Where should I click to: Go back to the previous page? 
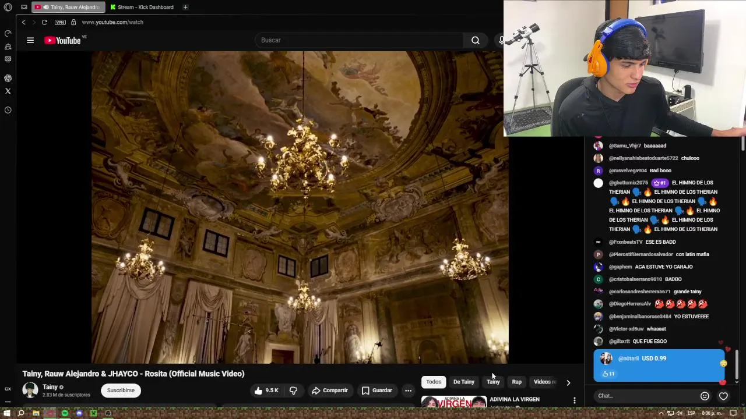[x=23, y=22]
